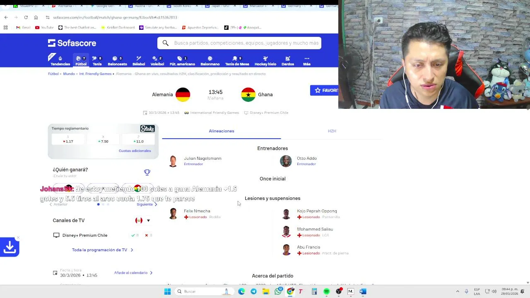530x298 pixels.
Task: Click Int. Friendly Games breadcrumb
Action: (x=95, y=74)
